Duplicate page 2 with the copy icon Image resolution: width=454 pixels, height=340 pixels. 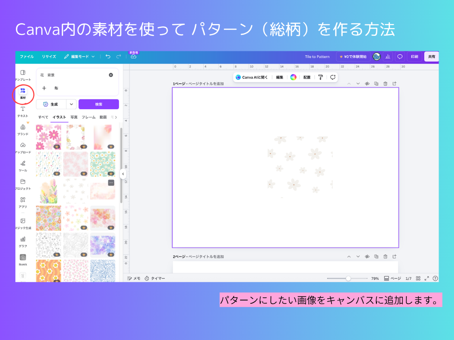pyautogui.click(x=376, y=257)
